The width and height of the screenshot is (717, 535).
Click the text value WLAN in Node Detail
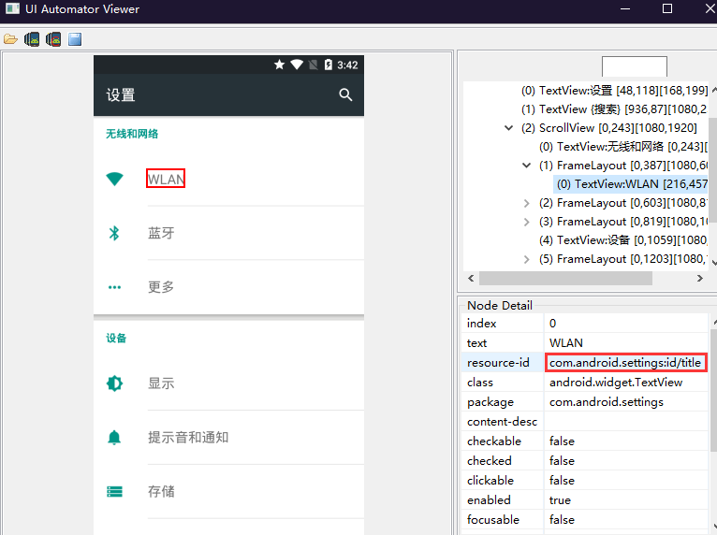pos(566,343)
